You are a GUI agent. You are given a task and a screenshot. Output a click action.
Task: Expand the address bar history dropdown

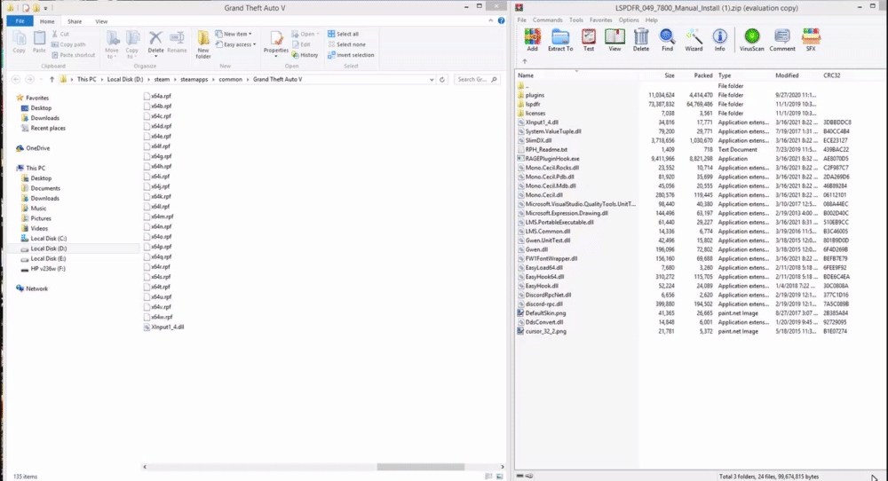(432, 80)
